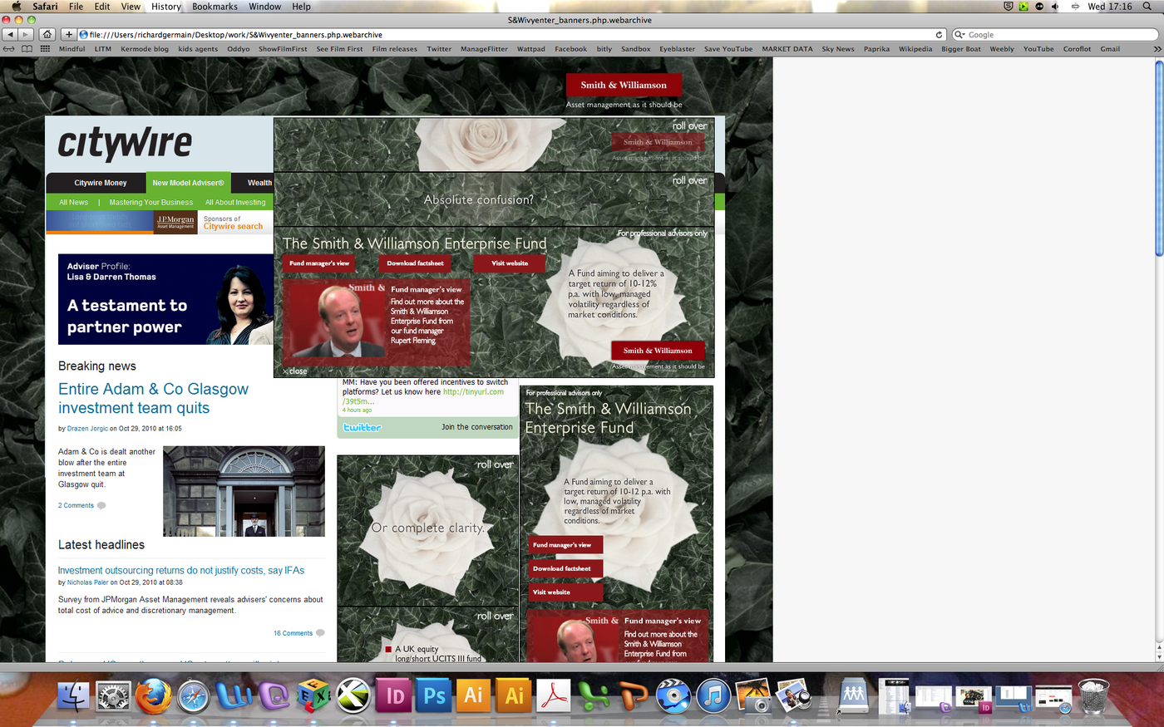Click Visit website in the expanded top banner
Screen dimensions: 1164x727
[x=510, y=263]
